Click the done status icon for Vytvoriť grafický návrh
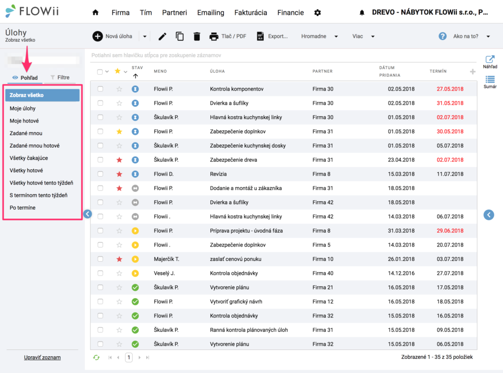Image resolution: width=503 pixels, height=373 pixels. (x=136, y=301)
